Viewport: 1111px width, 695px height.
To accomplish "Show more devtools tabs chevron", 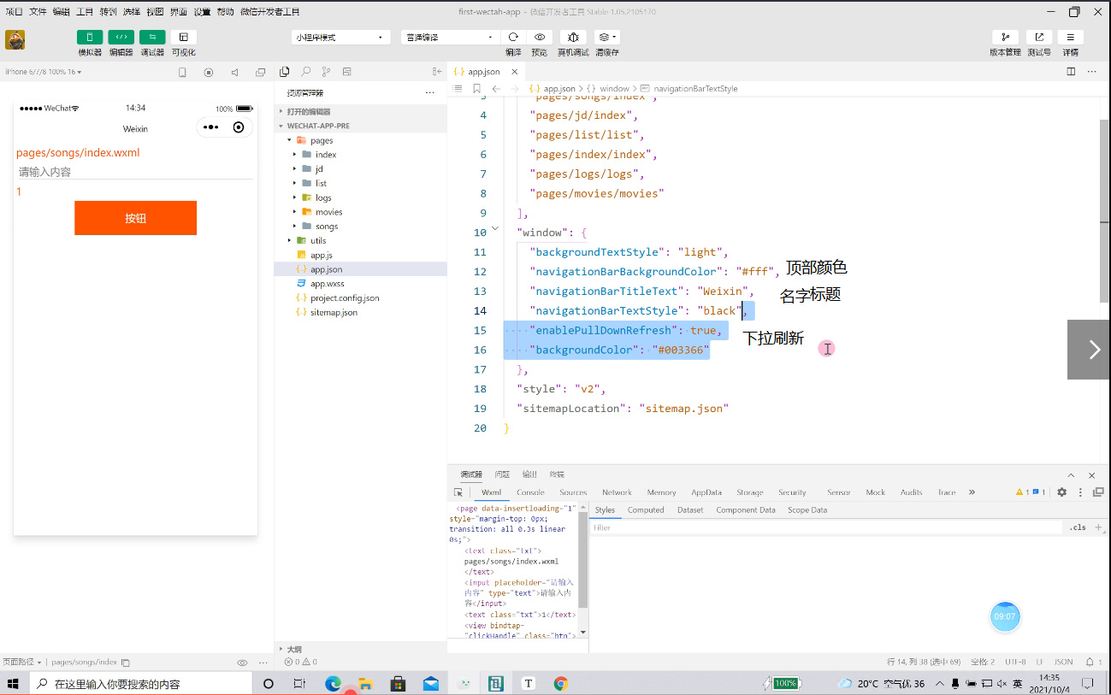I will pyautogui.click(x=972, y=492).
